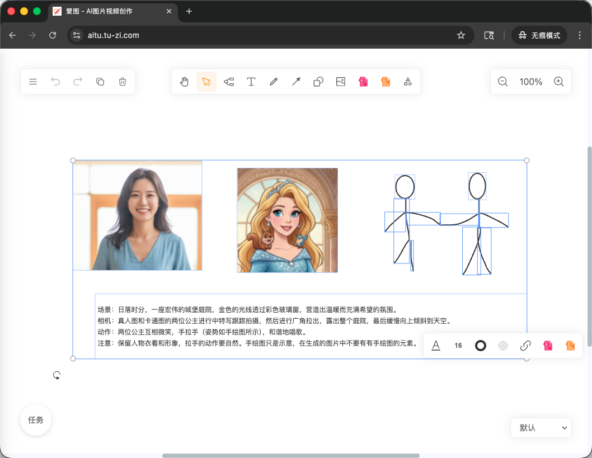592x458 pixels.
Task: Open the hamburger menu
Action: pos(33,82)
